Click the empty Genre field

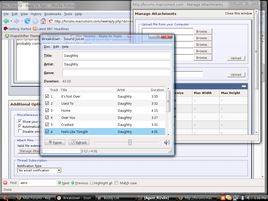116,73
